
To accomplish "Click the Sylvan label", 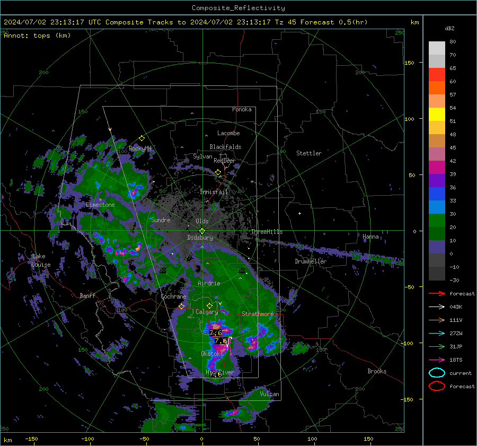I will coord(202,156).
